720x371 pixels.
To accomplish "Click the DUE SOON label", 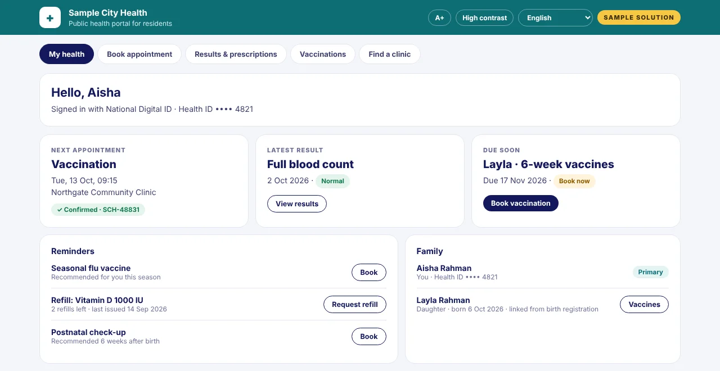I will (502, 150).
